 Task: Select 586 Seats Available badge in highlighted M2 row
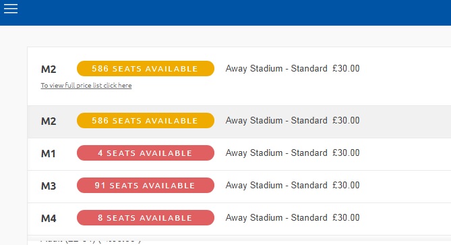[146, 120]
